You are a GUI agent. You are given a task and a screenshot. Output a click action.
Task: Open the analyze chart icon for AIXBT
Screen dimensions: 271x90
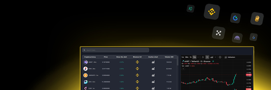click(153, 62)
